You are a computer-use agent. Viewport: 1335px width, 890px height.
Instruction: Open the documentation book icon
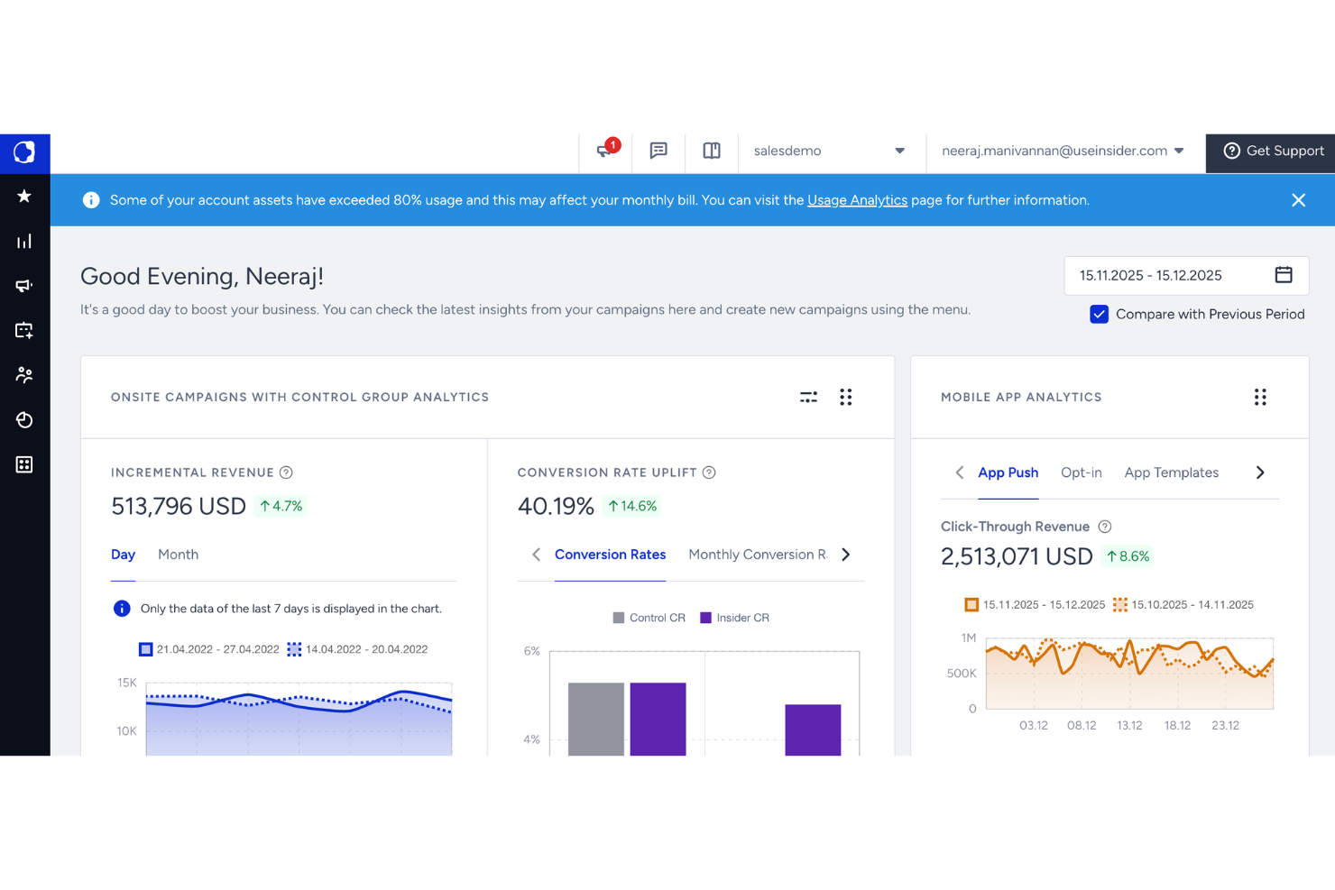(712, 151)
